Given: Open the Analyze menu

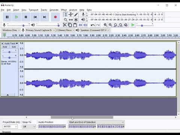Looking at the screenshot, I should pyautogui.click(x=73, y=10).
